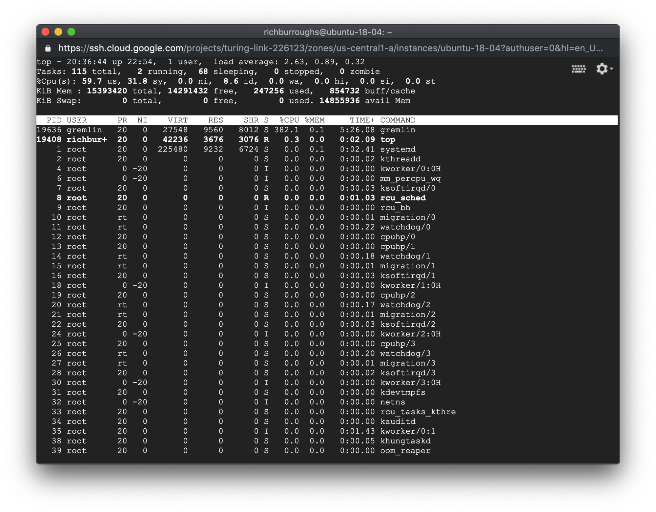Click the cpuhp/2 command name
656x512 pixels.
[398, 295]
